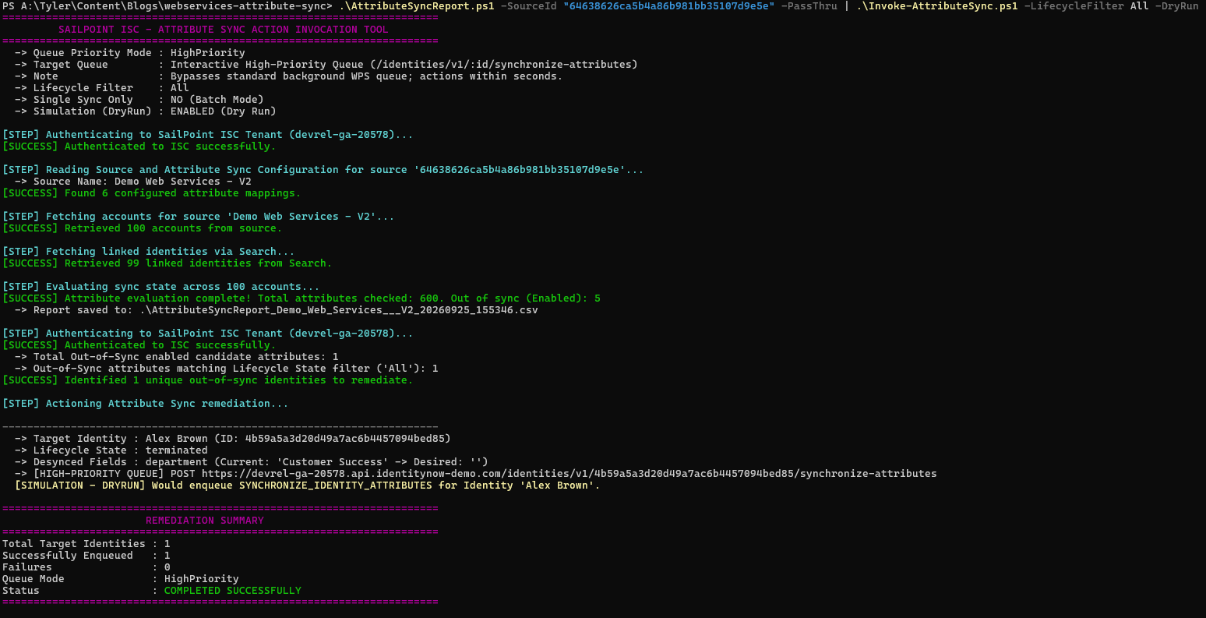The image size is (1206, 618).
Task: Click 'Queue Mode : HighPriority' summary row
Action: point(121,579)
